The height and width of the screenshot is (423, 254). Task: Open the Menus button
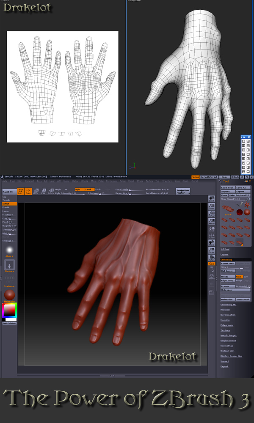click(x=196, y=177)
